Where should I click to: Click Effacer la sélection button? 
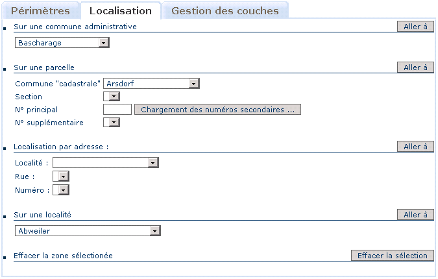point(392,256)
